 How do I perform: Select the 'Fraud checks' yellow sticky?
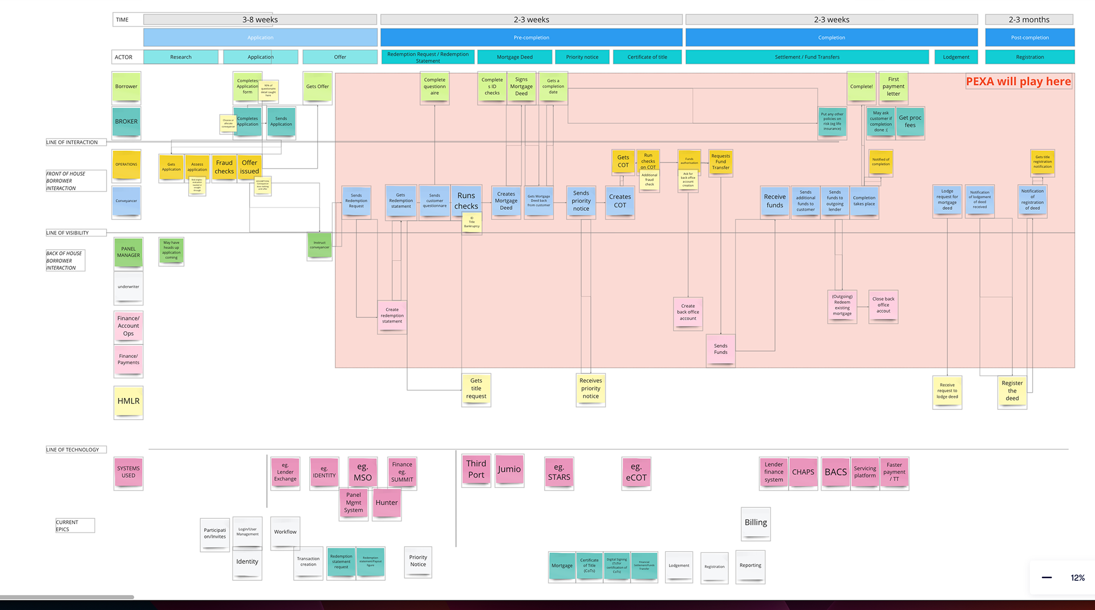(224, 167)
